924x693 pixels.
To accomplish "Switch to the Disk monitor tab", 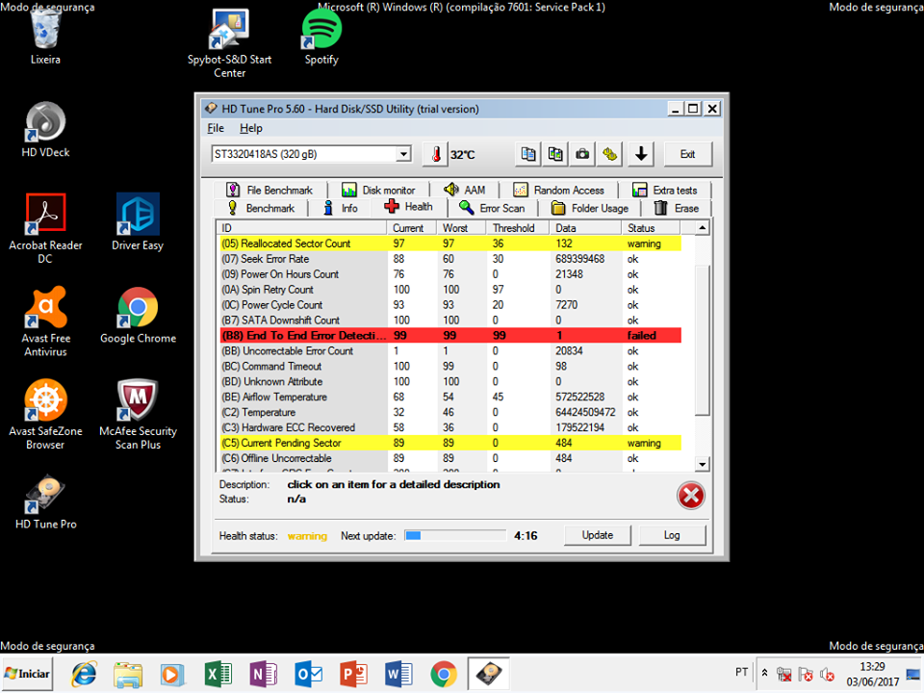I will click(378, 190).
